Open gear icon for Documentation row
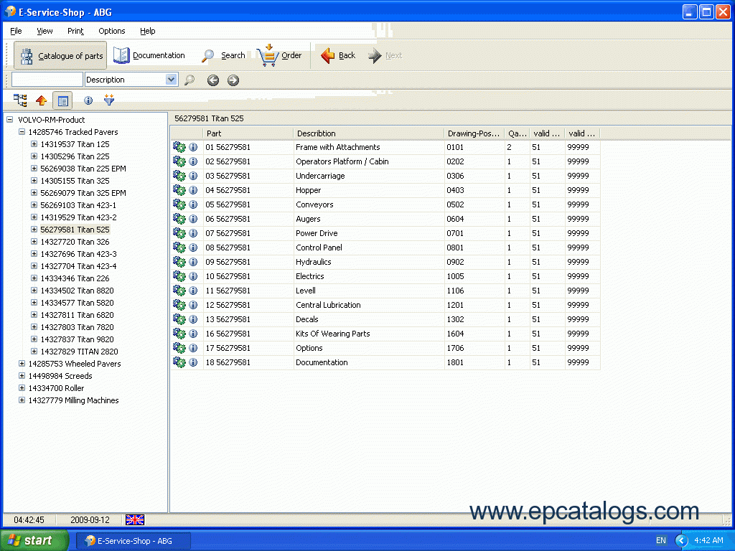This screenshot has width=735, height=551. [x=179, y=362]
